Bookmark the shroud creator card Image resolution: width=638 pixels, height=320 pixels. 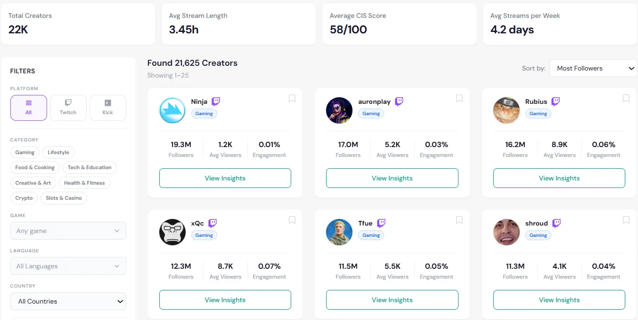pos(626,220)
